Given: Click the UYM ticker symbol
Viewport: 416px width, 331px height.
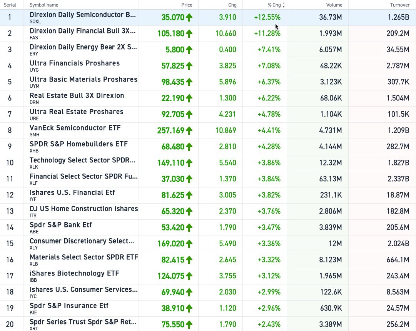Looking at the screenshot, I should click(x=35, y=86).
